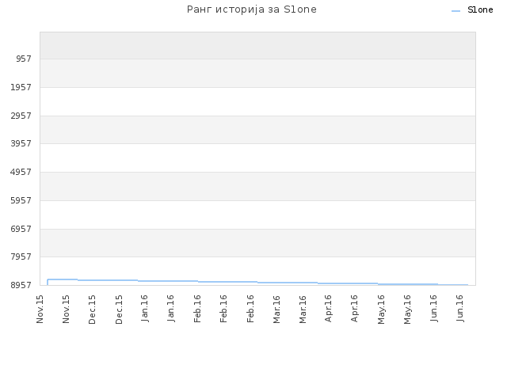Click the rank line's right end point
507x380 pixels.
467,285
